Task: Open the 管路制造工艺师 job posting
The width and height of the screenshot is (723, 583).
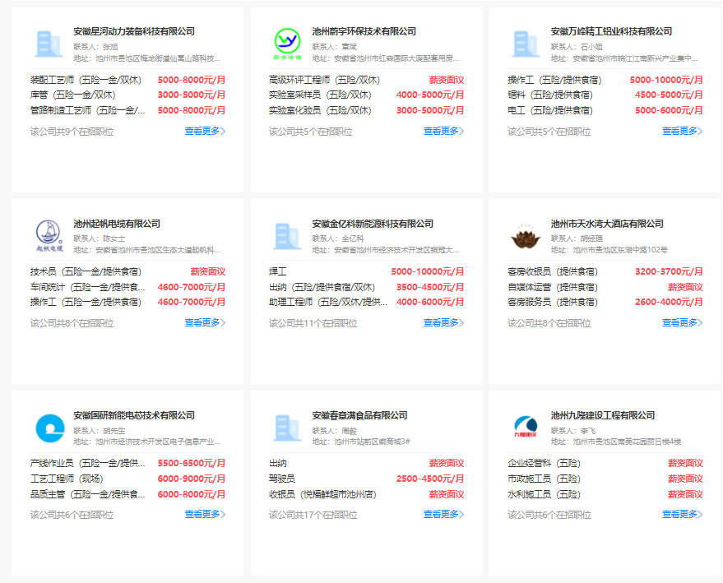Action: point(88,111)
